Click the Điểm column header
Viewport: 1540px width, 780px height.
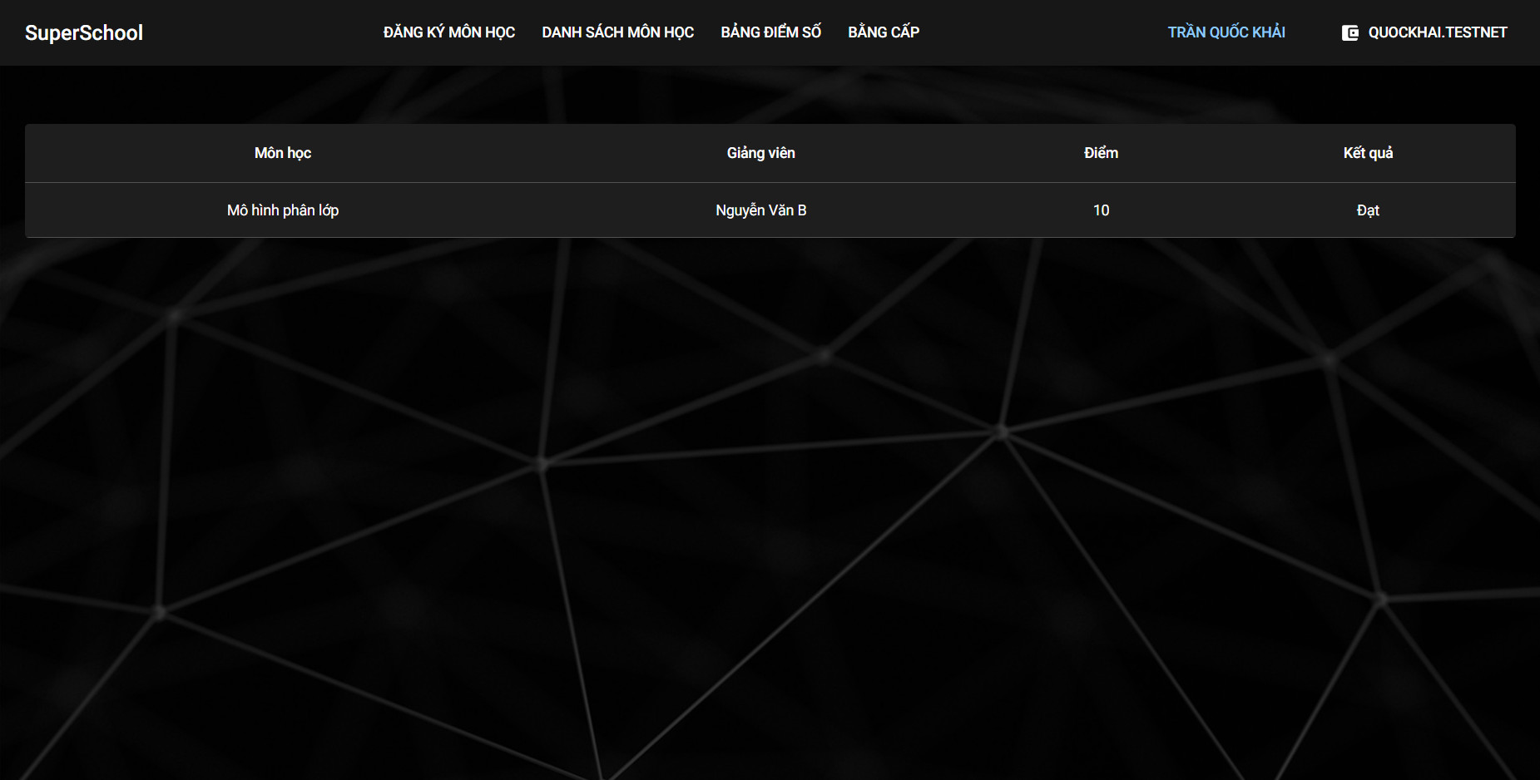click(1101, 153)
